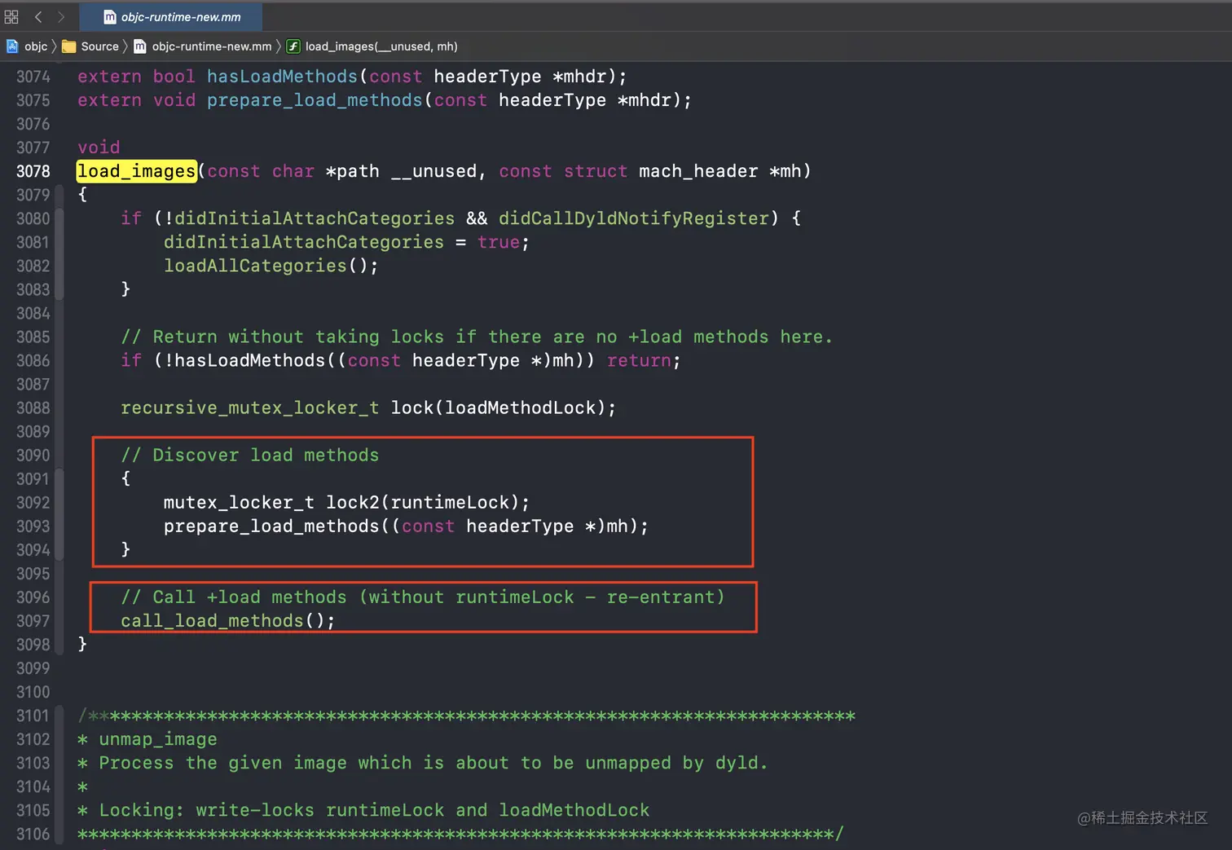
Task: Click hasLoadMethods in the extern declaration
Action: pos(282,77)
